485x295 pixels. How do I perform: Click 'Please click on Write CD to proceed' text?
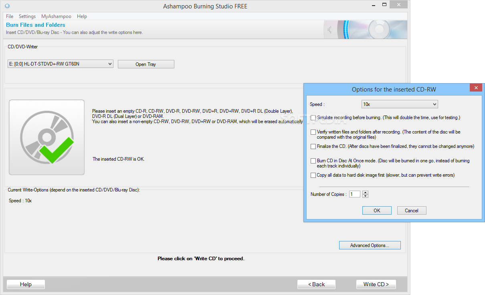click(x=201, y=259)
